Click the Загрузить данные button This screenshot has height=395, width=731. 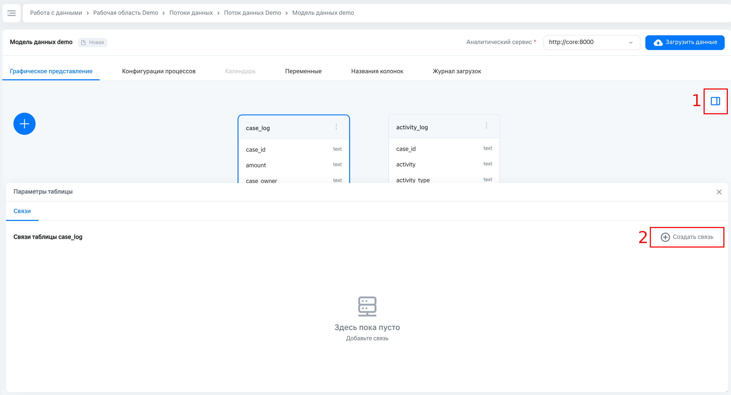click(x=685, y=42)
